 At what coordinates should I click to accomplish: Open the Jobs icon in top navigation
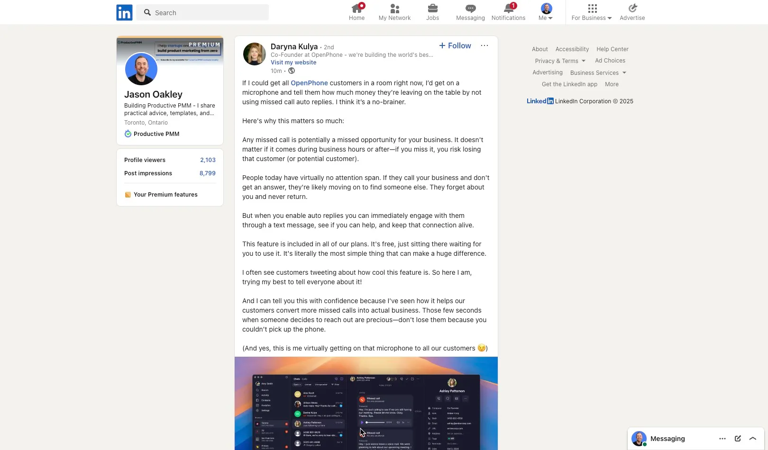click(x=432, y=12)
